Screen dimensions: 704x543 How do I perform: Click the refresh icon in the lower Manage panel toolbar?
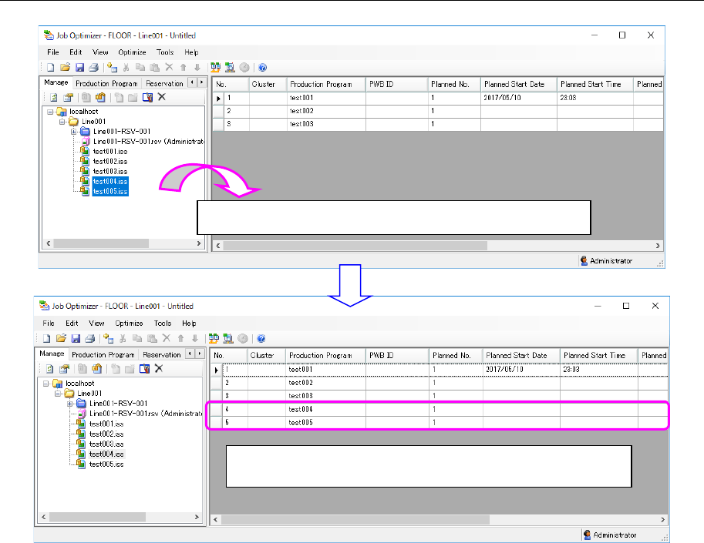[50, 368]
